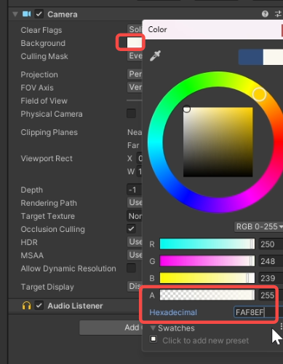Click the Color window title
The height and width of the screenshot is (364, 283).
157,29
